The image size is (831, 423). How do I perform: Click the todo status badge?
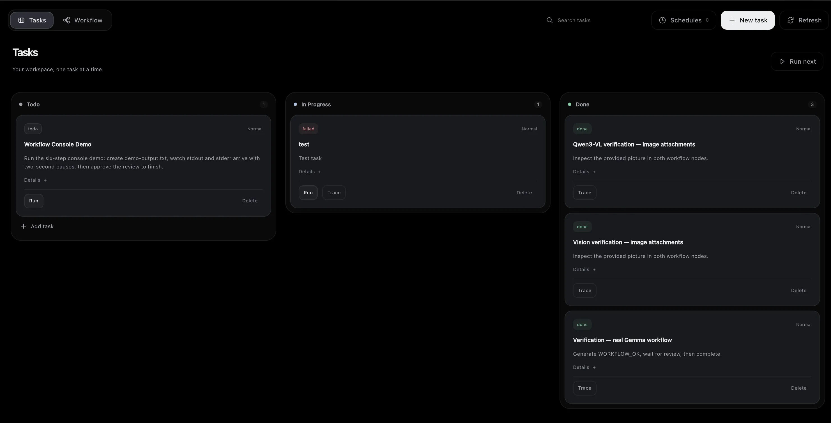(33, 129)
